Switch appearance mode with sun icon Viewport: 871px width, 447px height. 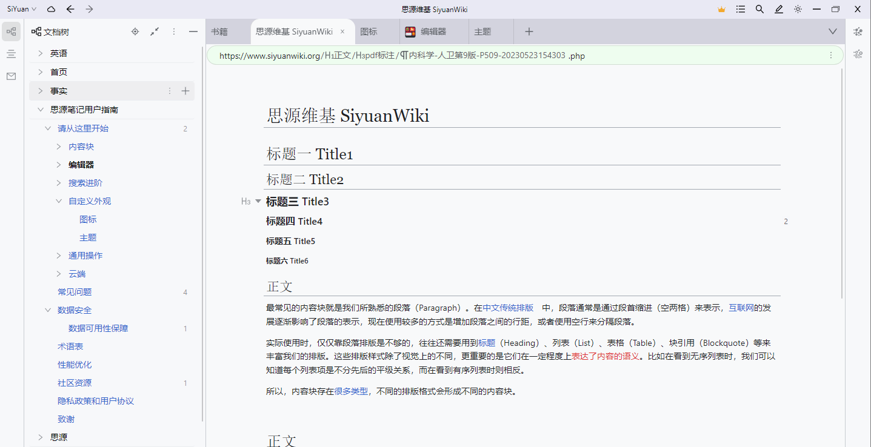click(798, 9)
